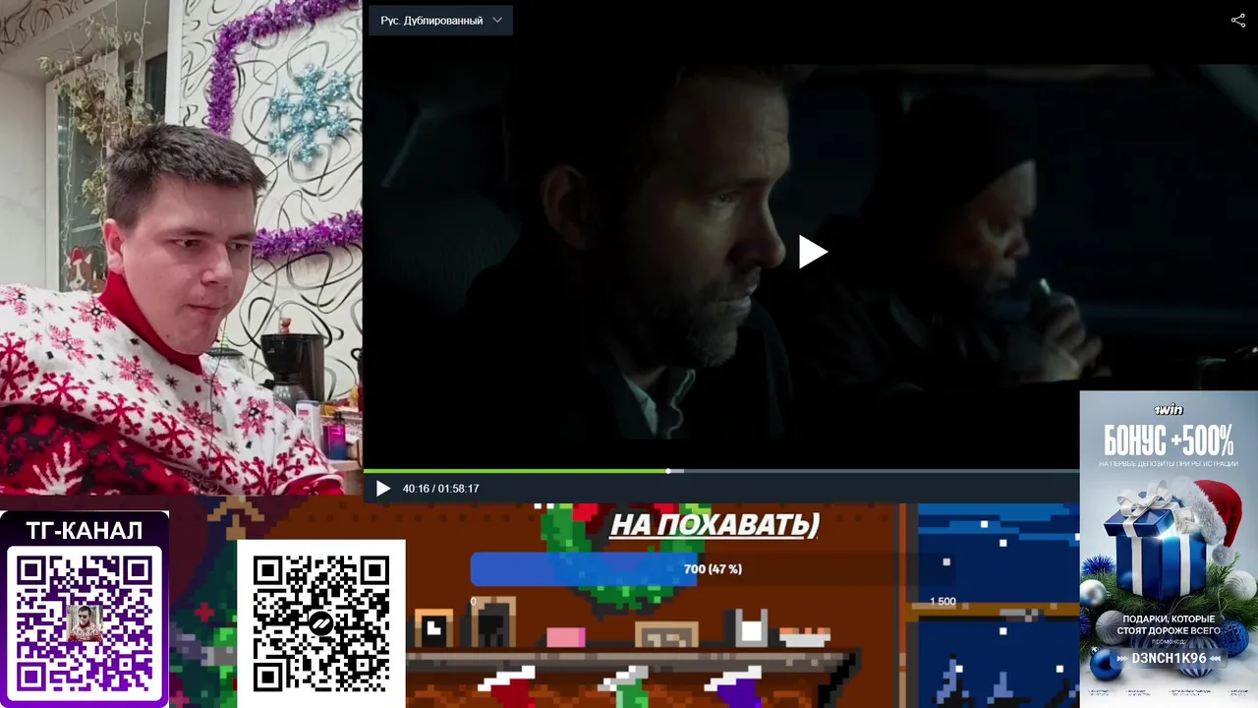
Task: Click the share icon above the video
Action: pos(1237,20)
